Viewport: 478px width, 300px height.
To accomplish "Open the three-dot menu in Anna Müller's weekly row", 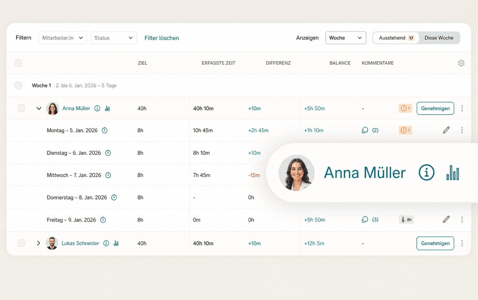I will tap(462, 108).
